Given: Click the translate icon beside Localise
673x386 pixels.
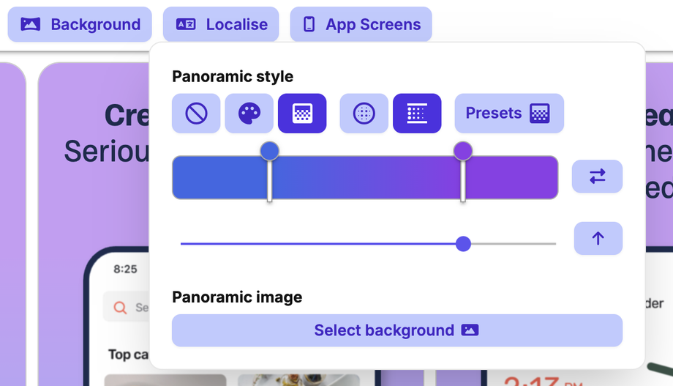Looking at the screenshot, I should pyautogui.click(x=186, y=24).
